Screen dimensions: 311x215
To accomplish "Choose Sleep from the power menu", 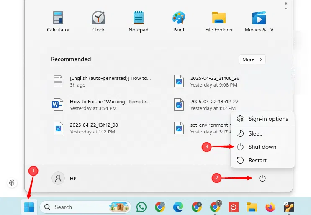I will coord(262,133).
